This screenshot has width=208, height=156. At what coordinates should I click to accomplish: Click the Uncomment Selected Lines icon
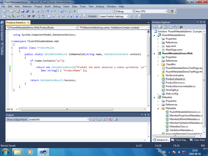[43, 16]
